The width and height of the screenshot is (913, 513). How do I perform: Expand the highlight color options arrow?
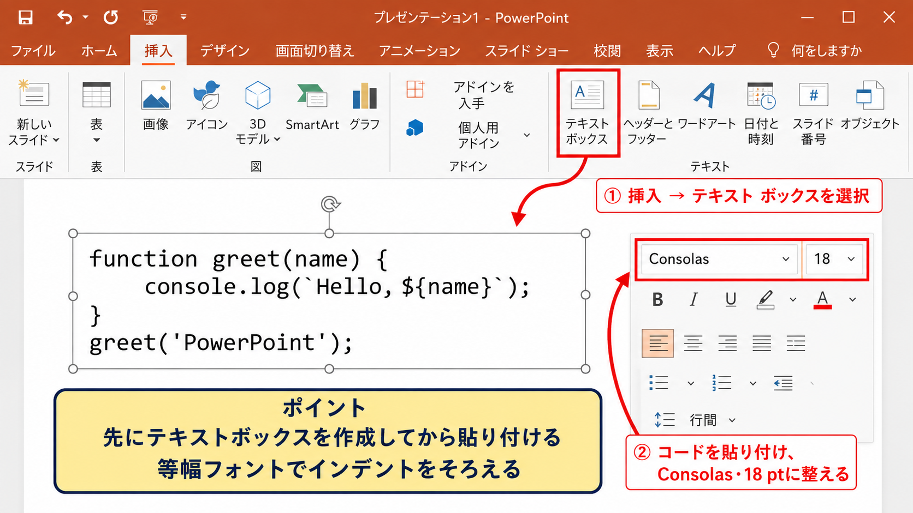pos(793,299)
